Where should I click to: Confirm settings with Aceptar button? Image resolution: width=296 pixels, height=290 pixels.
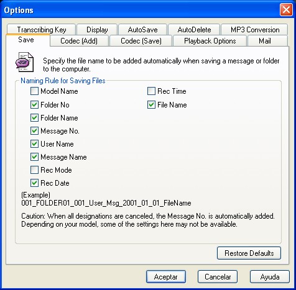tap(166, 276)
